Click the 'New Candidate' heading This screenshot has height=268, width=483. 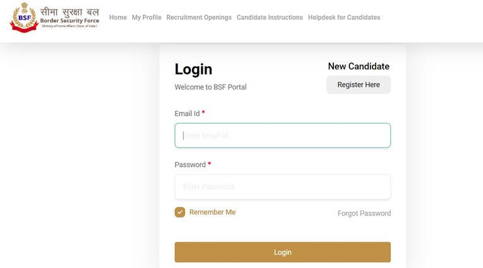[359, 66]
